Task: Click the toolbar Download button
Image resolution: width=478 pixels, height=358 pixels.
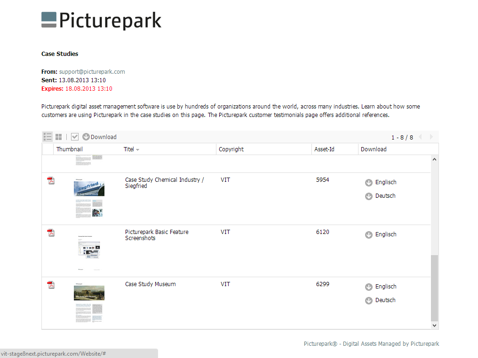Action: click(x=100, y=137)
